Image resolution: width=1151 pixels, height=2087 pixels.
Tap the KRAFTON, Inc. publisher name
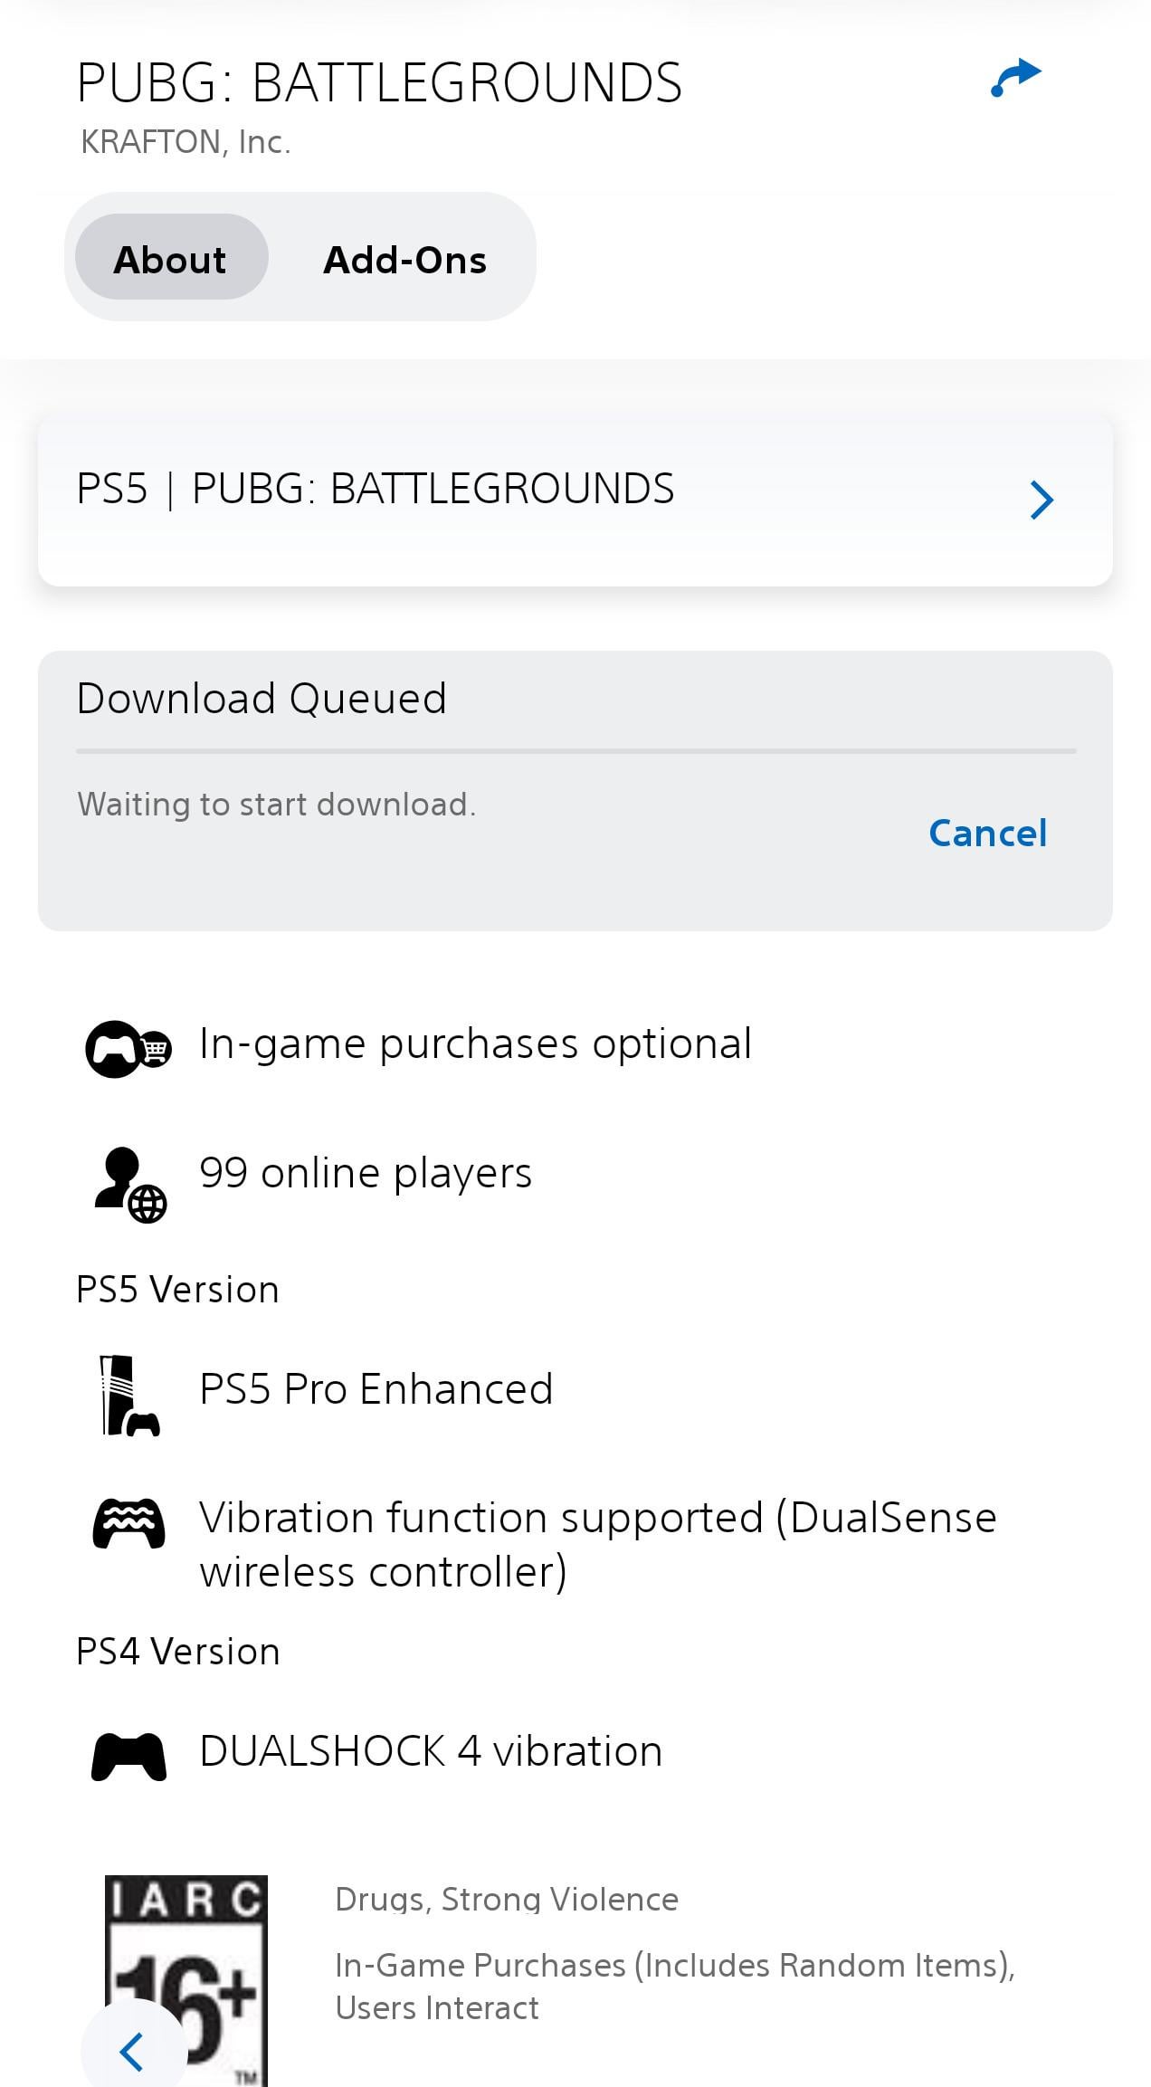[185, 142]
